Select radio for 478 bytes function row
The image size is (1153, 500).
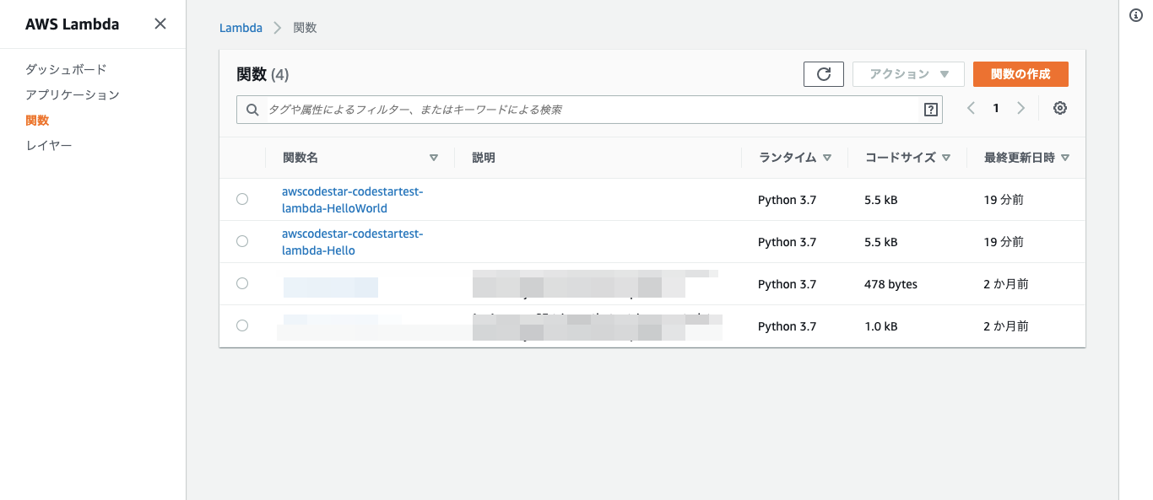click(x=242, y=283)
